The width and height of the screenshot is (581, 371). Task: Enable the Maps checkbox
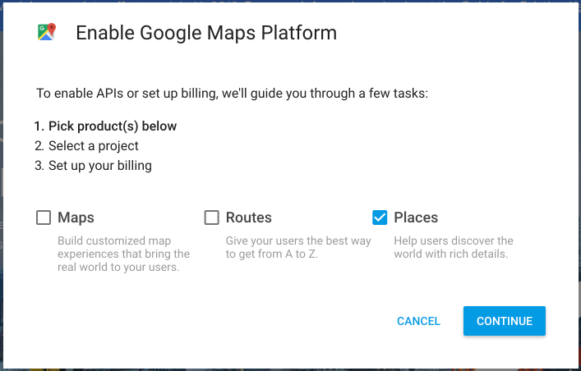44,218
